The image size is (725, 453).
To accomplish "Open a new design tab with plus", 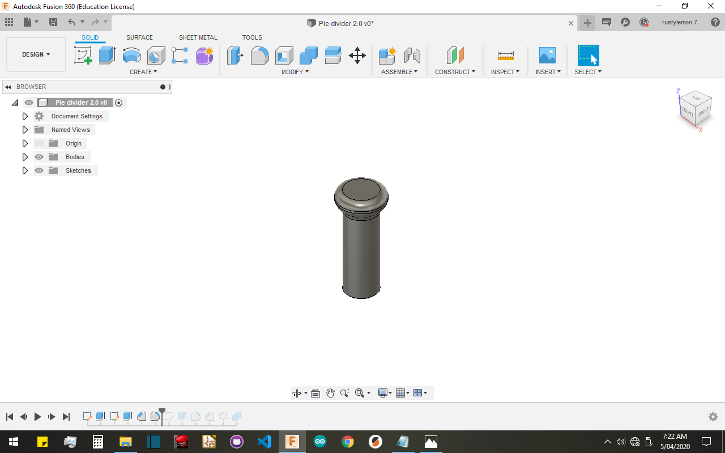I will (587, 23).
